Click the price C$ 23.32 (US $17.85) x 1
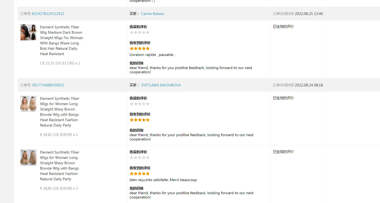Screen dimensions: 380x203 (60, 63)
